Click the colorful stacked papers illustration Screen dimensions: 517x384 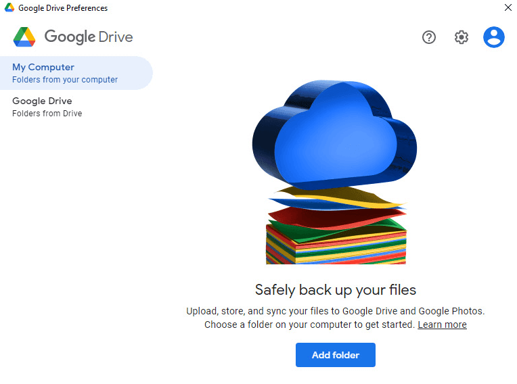click(x=336, y=233)
